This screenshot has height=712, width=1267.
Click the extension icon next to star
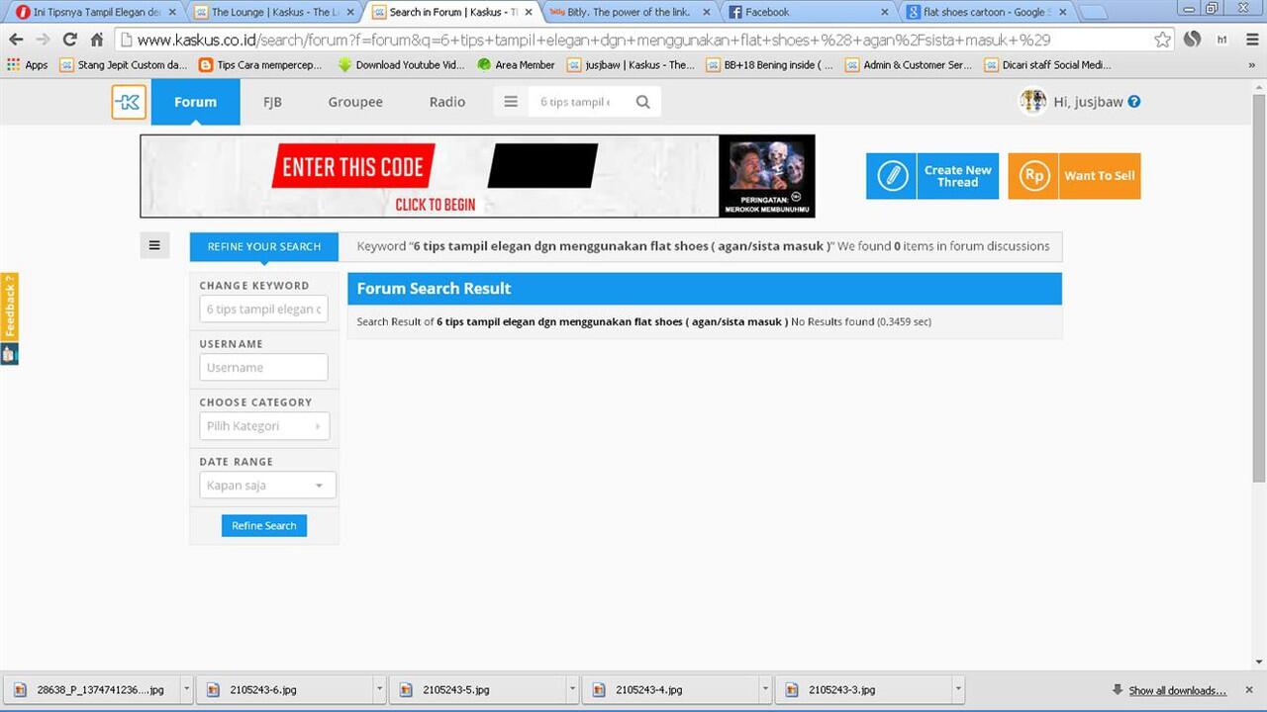click(x=1193, y=40)
